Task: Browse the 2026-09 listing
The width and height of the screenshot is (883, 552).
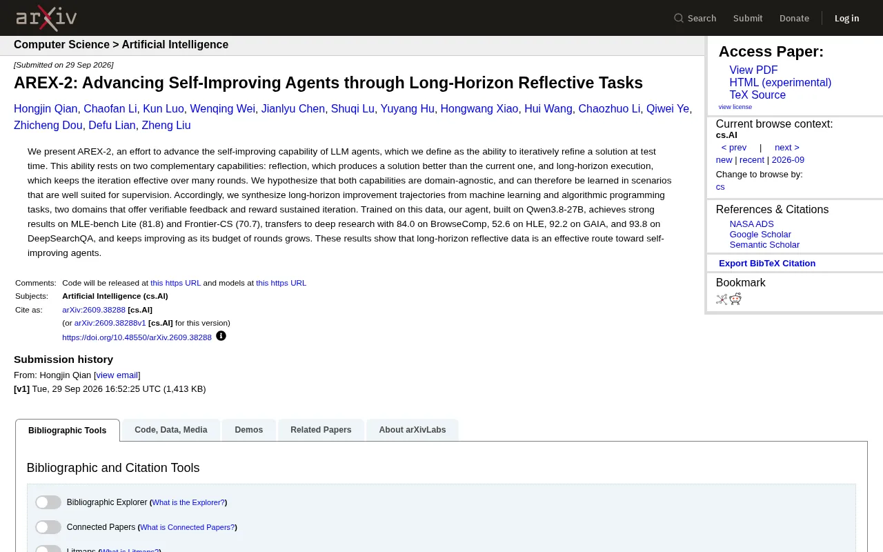Action: click(x=788, y=160)
